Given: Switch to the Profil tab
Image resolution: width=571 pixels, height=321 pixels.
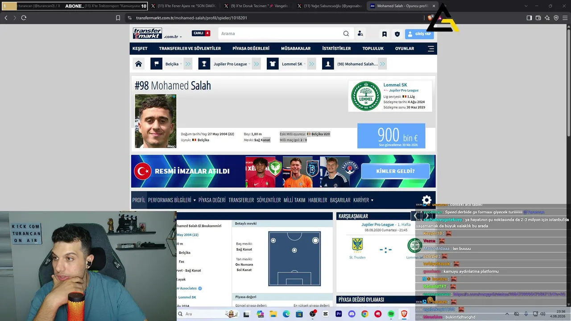Looking at the screenshot, I should 139,200.
